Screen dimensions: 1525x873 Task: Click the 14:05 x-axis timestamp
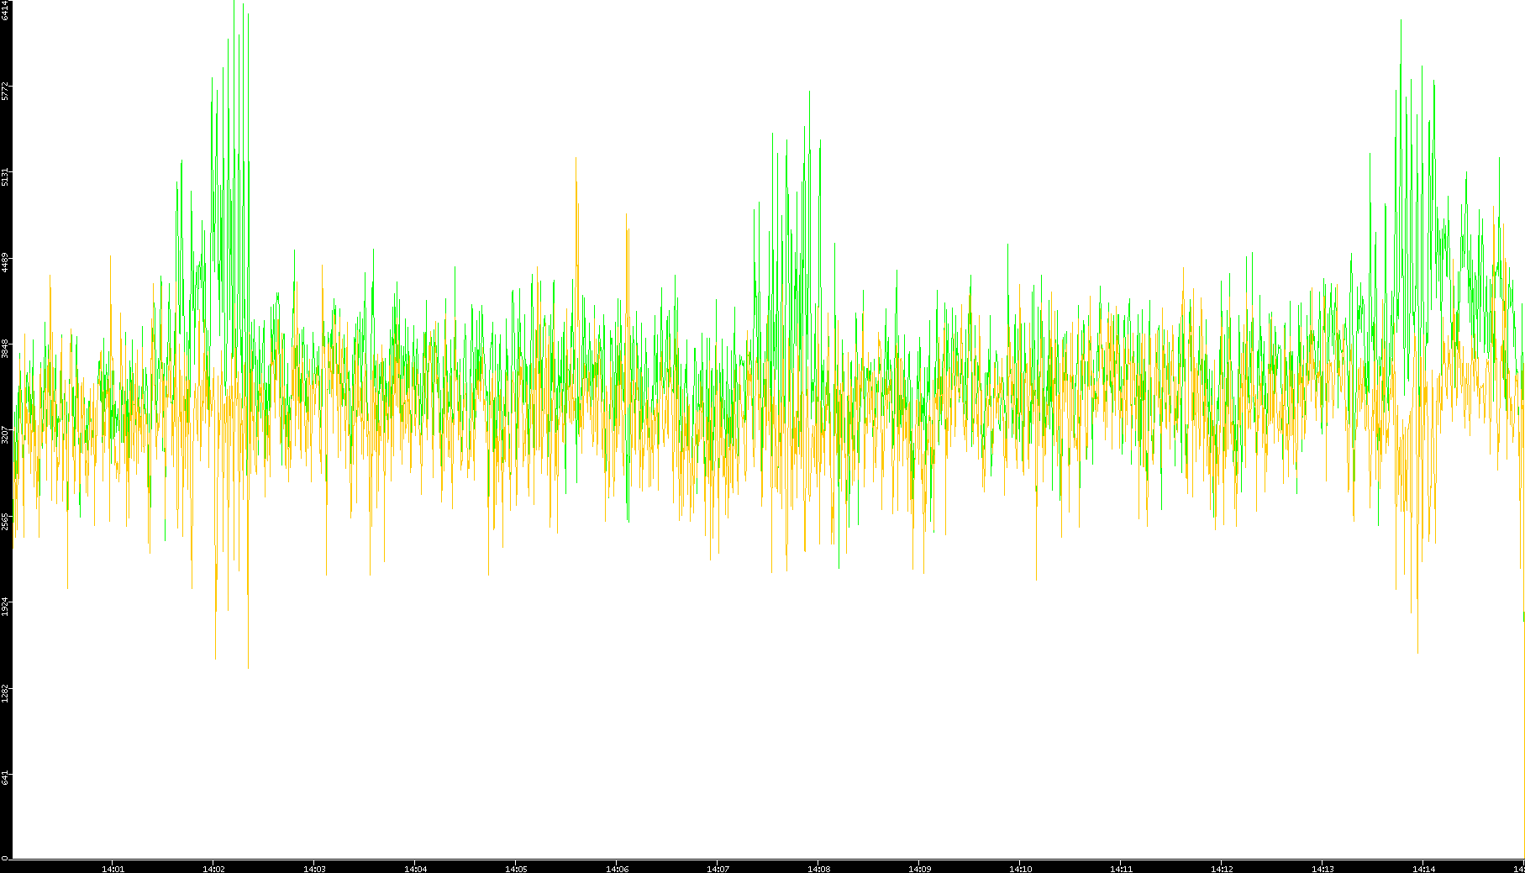[516, 869]
